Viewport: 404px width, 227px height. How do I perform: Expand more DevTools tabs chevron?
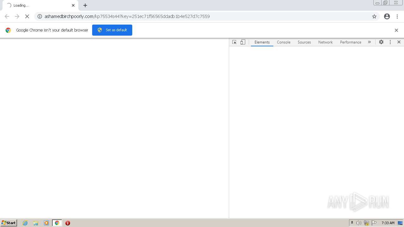tap(369, 42)
